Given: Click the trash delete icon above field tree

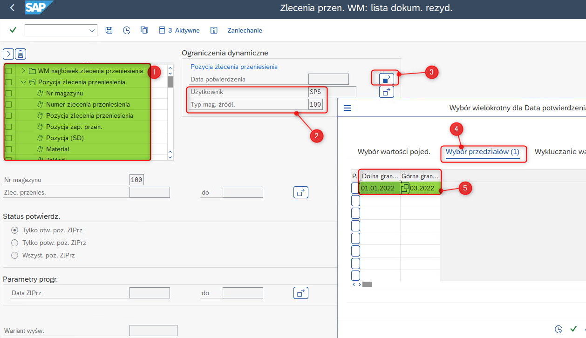Looking at the screenshot, I should 20,54.
